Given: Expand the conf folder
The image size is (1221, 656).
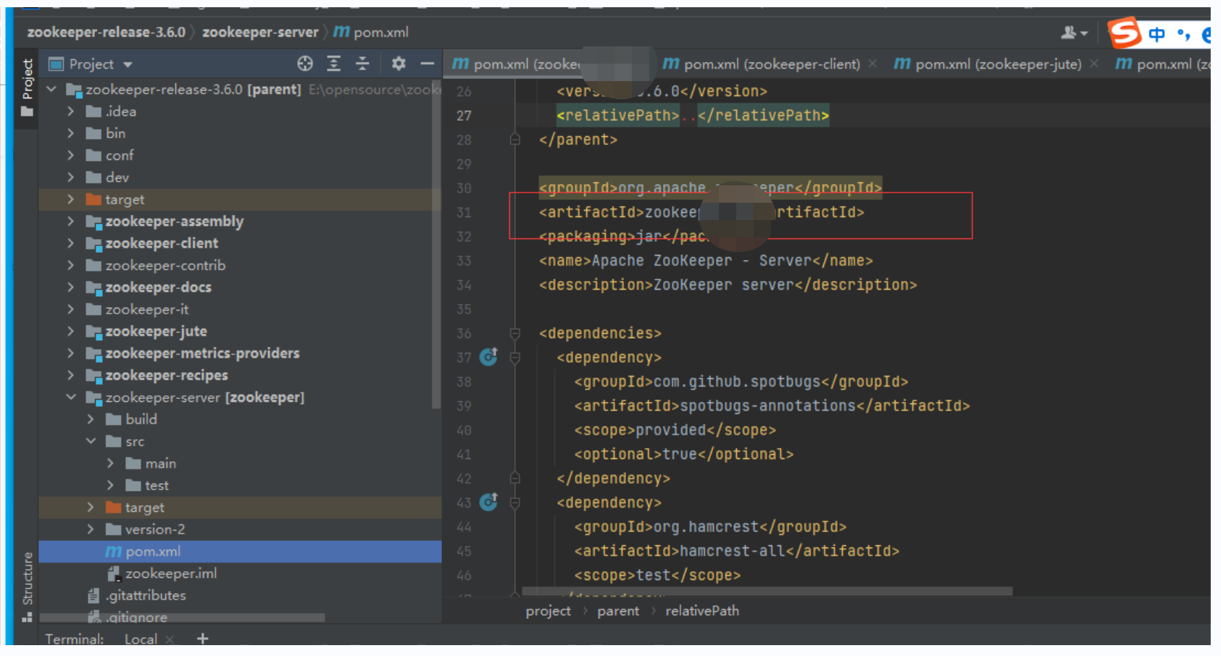Looking at the screenshot, I should (70, 156).
